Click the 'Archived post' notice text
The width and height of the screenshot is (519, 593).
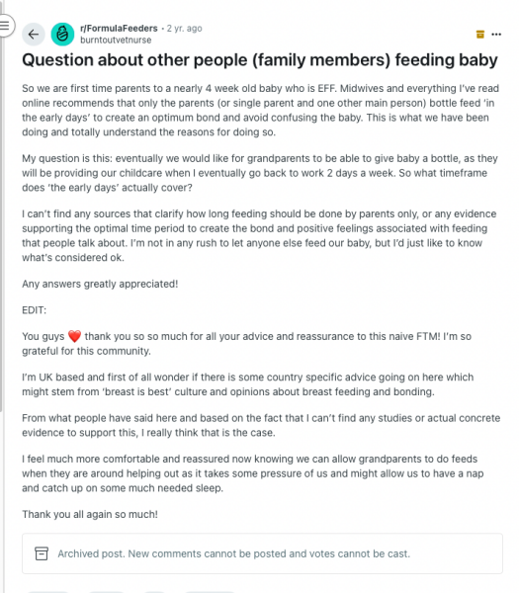click(233, 553)
